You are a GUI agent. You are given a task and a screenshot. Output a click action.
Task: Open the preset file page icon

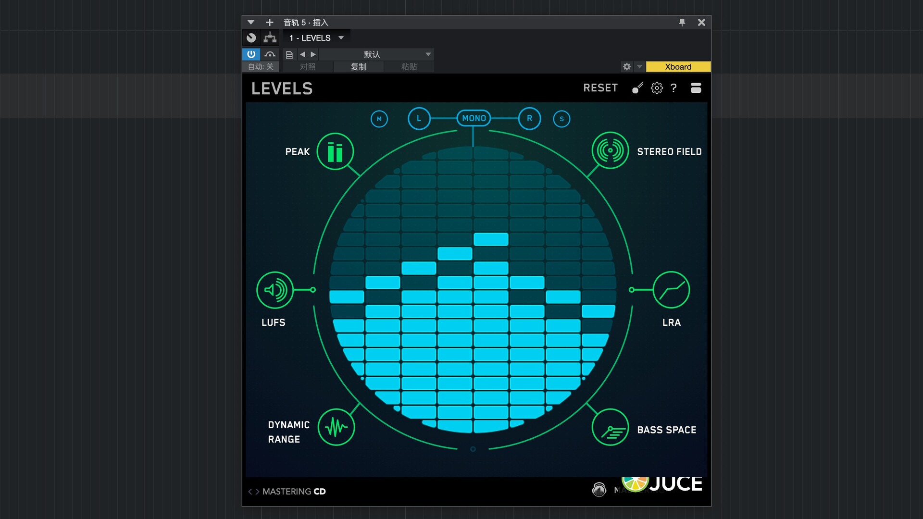(289, 55)
